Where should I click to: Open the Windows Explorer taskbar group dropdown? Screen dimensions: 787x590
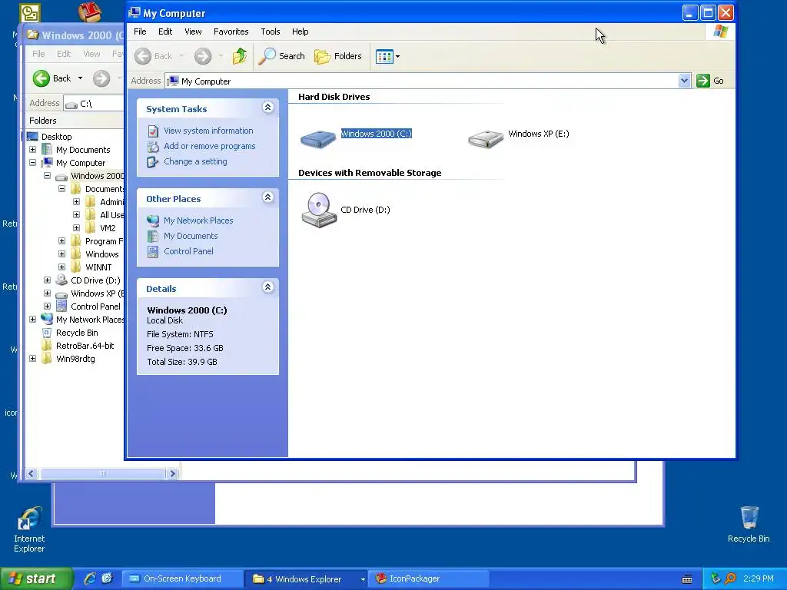(363, 579)
